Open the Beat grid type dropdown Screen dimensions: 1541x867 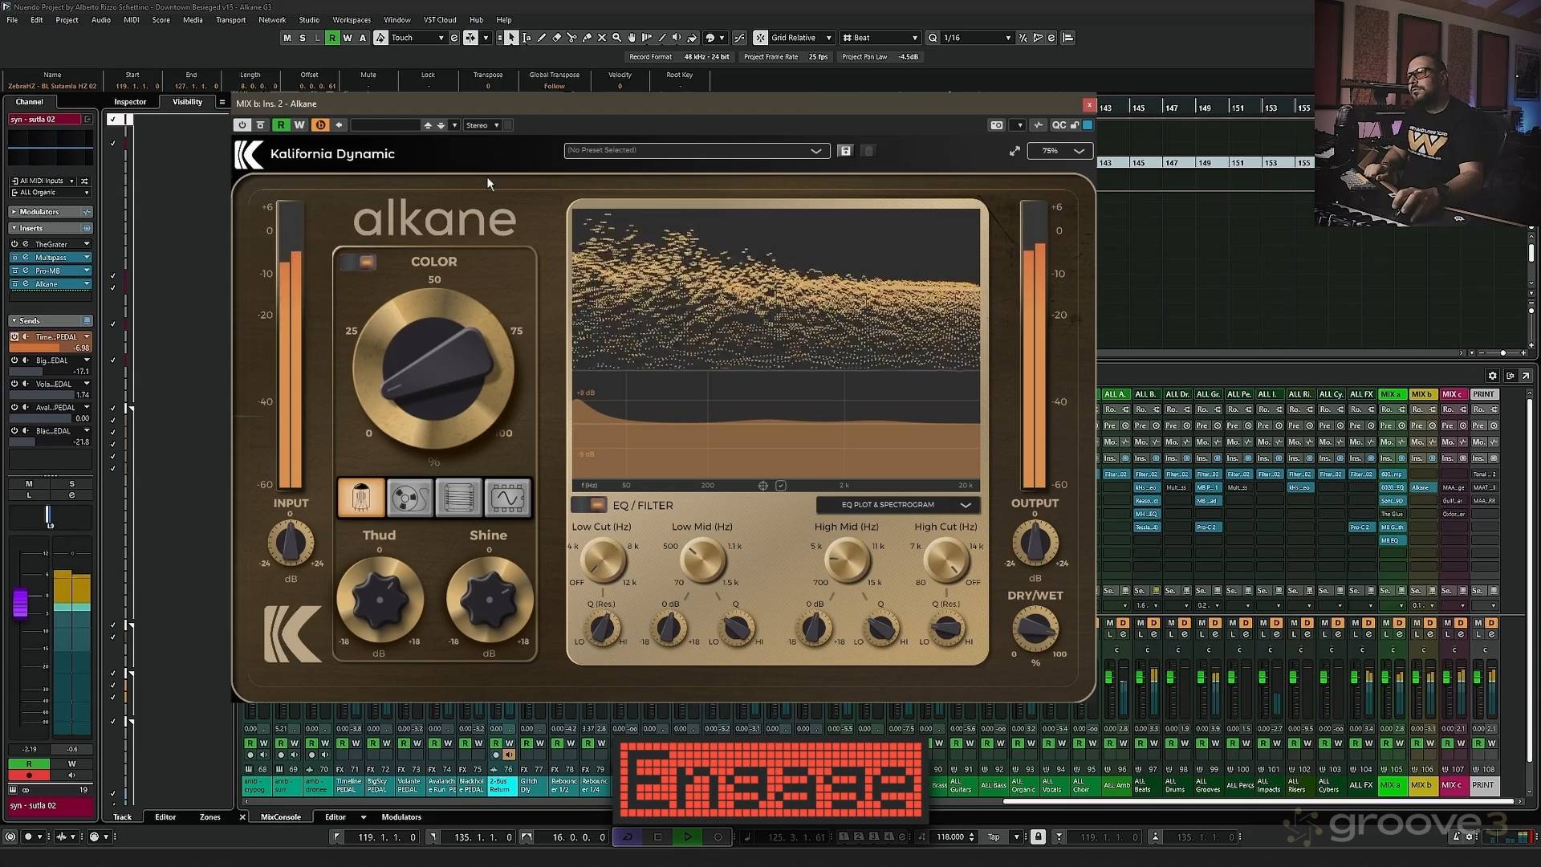880,38
